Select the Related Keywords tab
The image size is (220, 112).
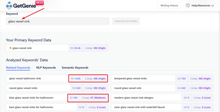click(x=18, y=67)
